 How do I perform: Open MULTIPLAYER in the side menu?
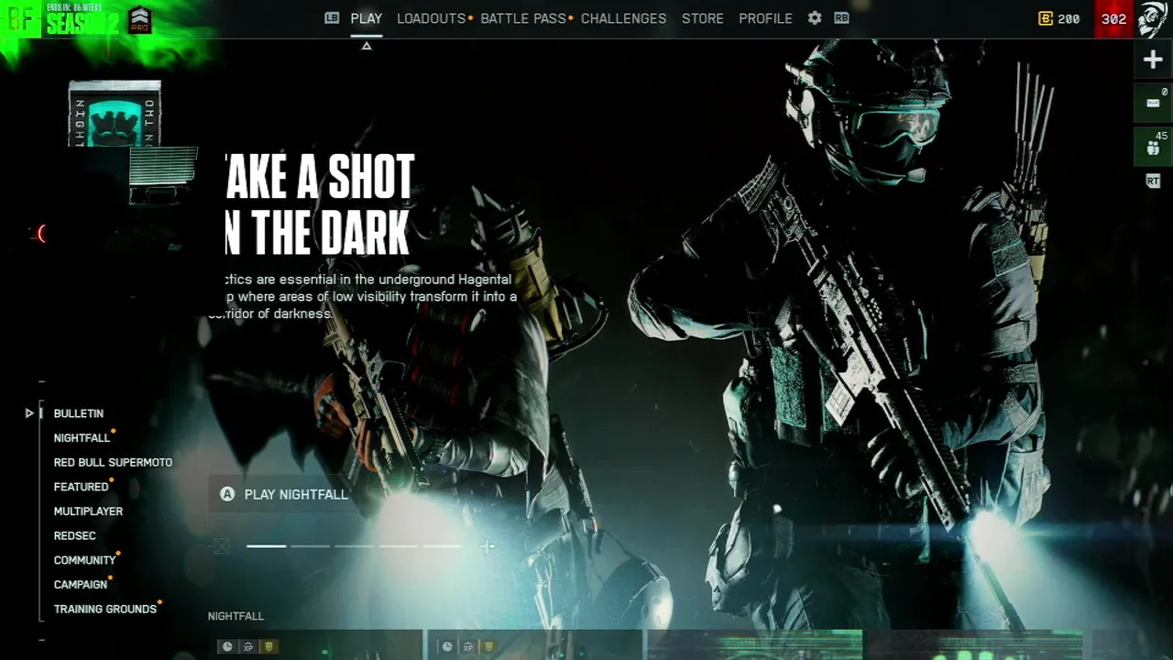[x=88, y=511]
